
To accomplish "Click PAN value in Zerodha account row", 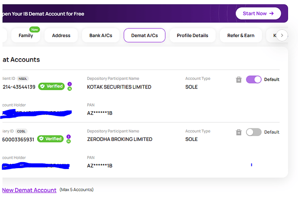I will pos(100,166).
